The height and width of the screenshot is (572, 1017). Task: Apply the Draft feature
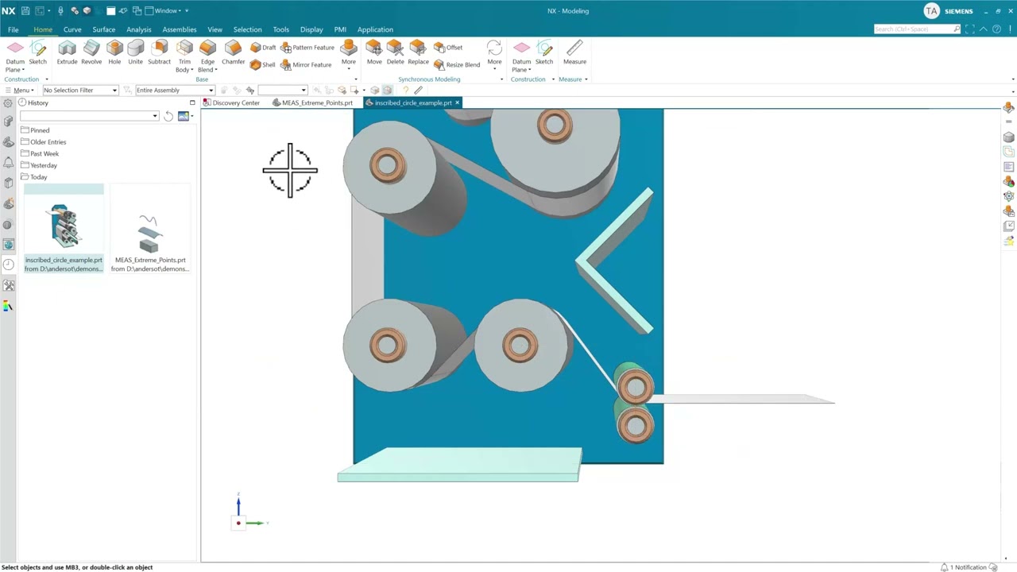coord(263,48)
